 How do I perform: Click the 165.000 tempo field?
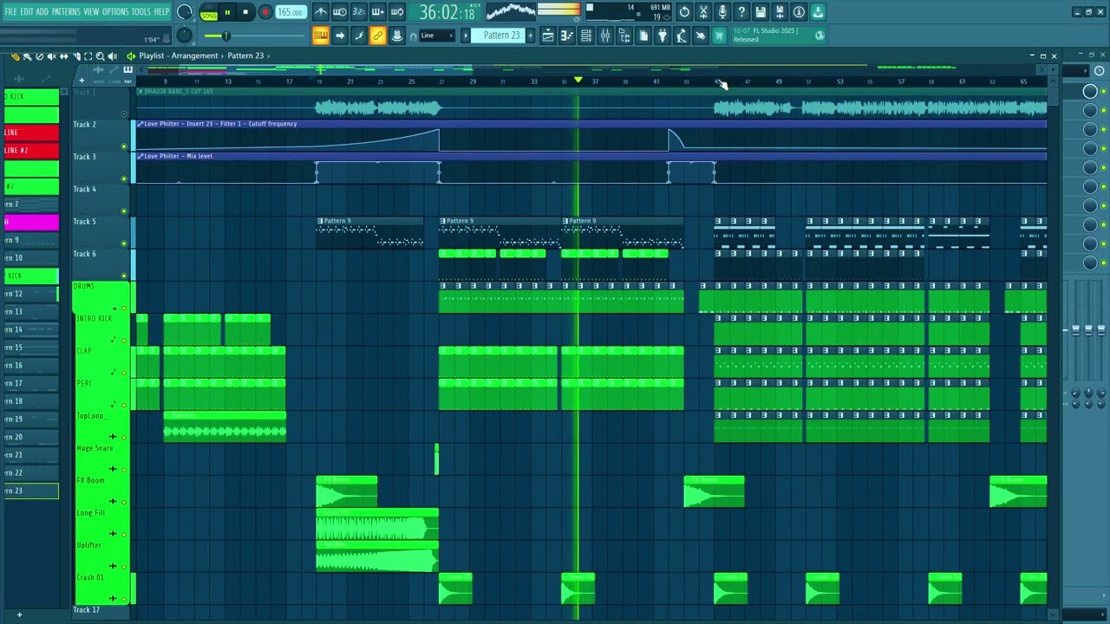coord(291,12)
